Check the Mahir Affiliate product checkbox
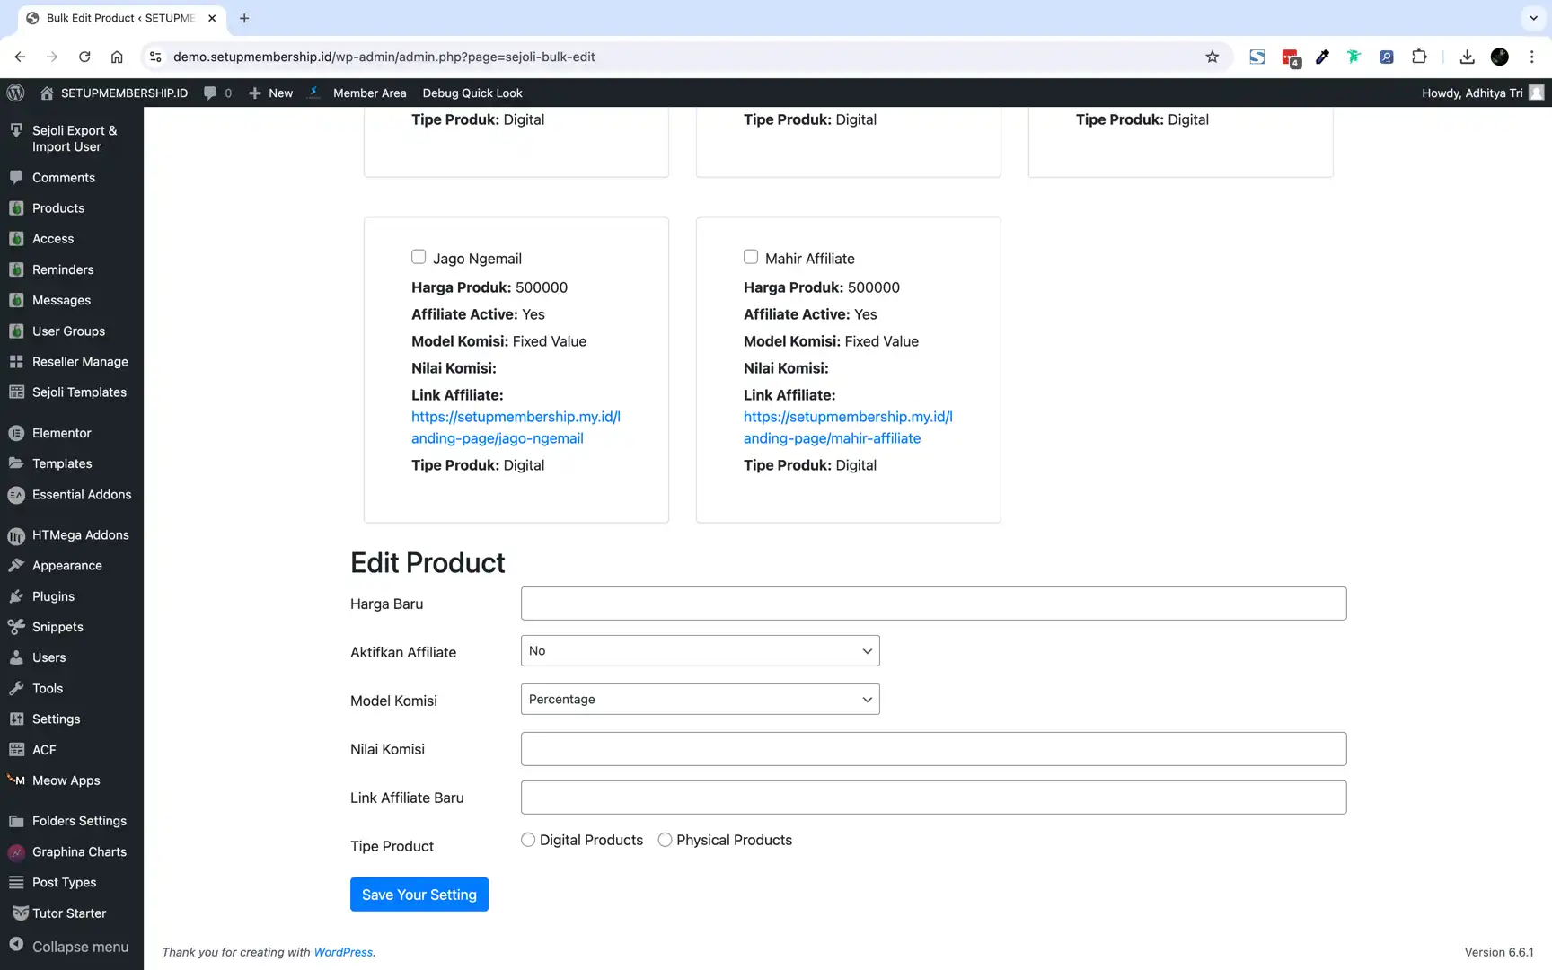The height and width of the screenshot is (970, 1552). pyautogui.click(x=751, y=257)
